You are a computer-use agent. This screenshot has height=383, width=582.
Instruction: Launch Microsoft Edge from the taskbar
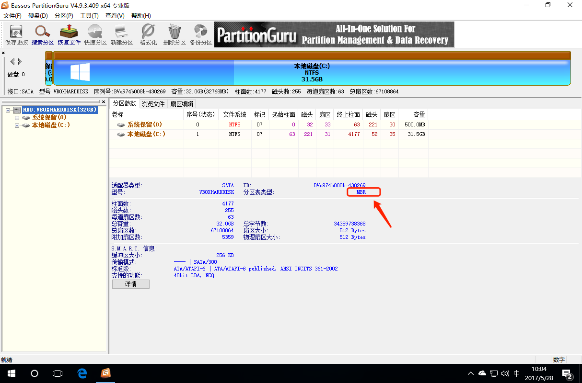82,373
